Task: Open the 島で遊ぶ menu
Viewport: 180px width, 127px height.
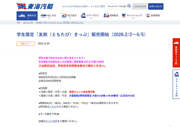Action: tap(69, 16)
